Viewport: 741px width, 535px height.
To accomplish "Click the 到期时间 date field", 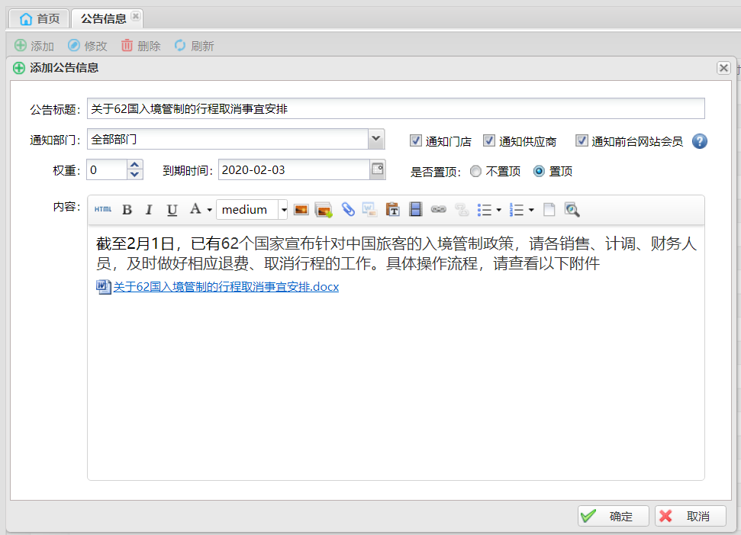I will (294, 169).
